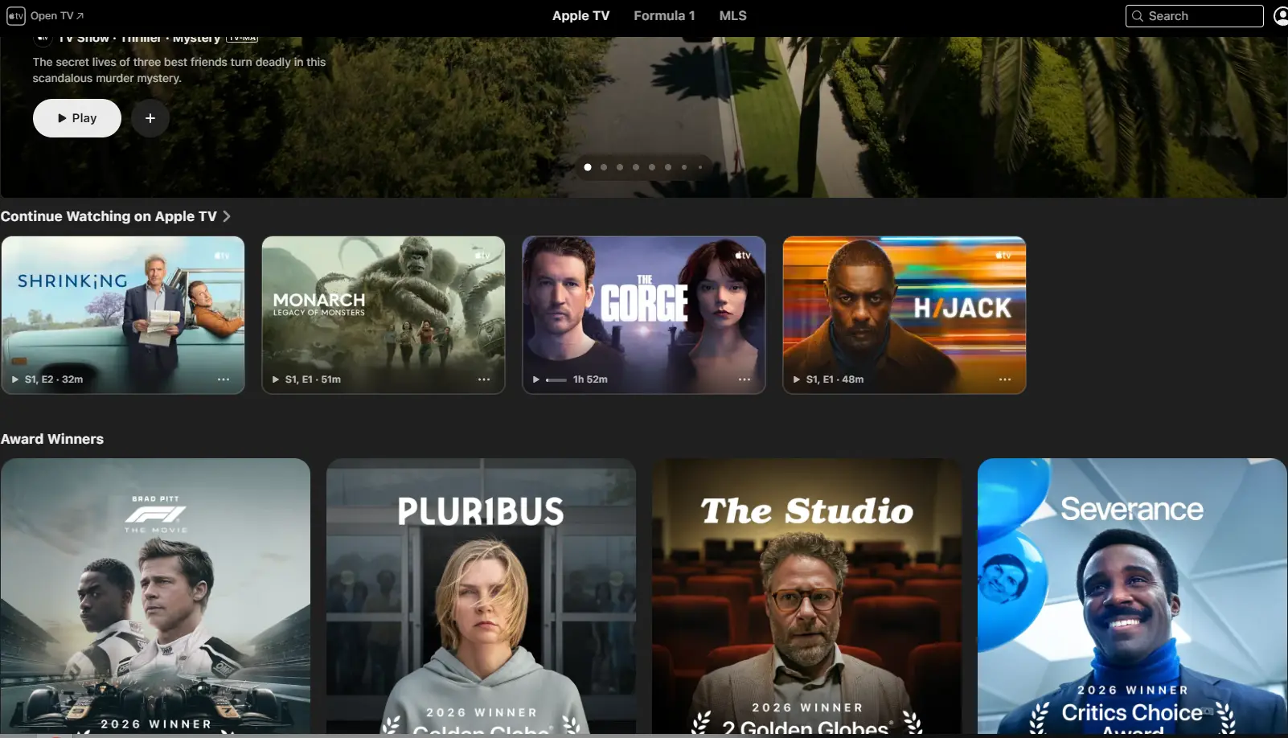Screen dimensions: 1288x738
Task: Click the Apple TV logo icon beside Open TV
Action: (x=16, y=16)
